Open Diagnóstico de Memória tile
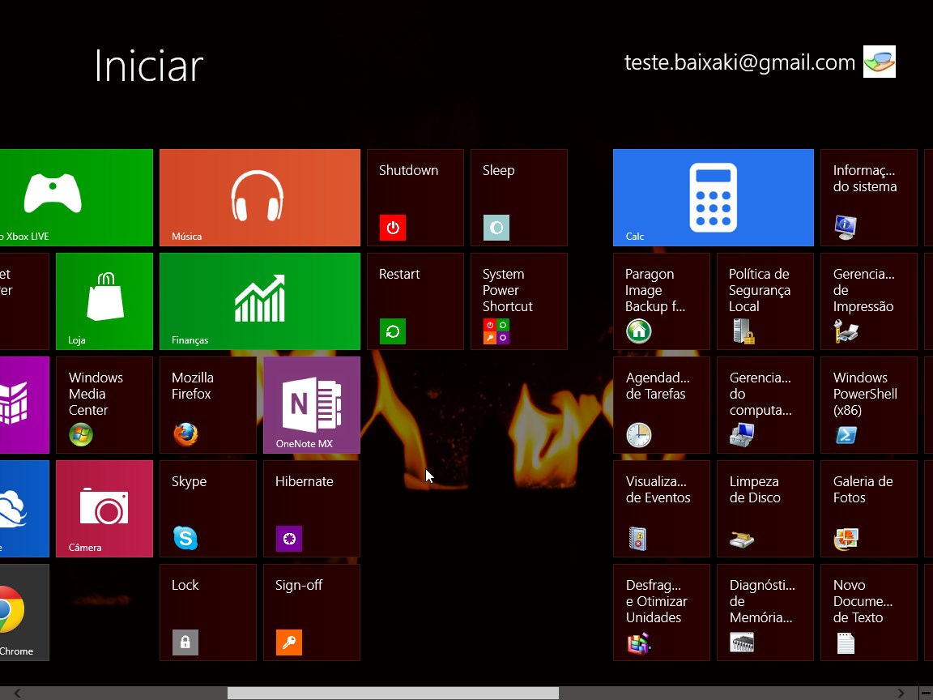The height and width of the screenshot is (700, 933). [765, 612]
